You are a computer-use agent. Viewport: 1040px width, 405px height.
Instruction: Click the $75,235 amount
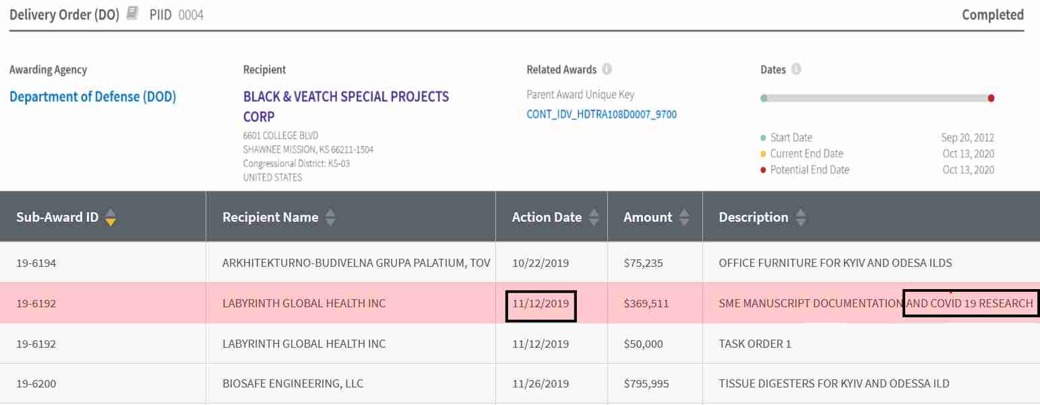(643, 263)
